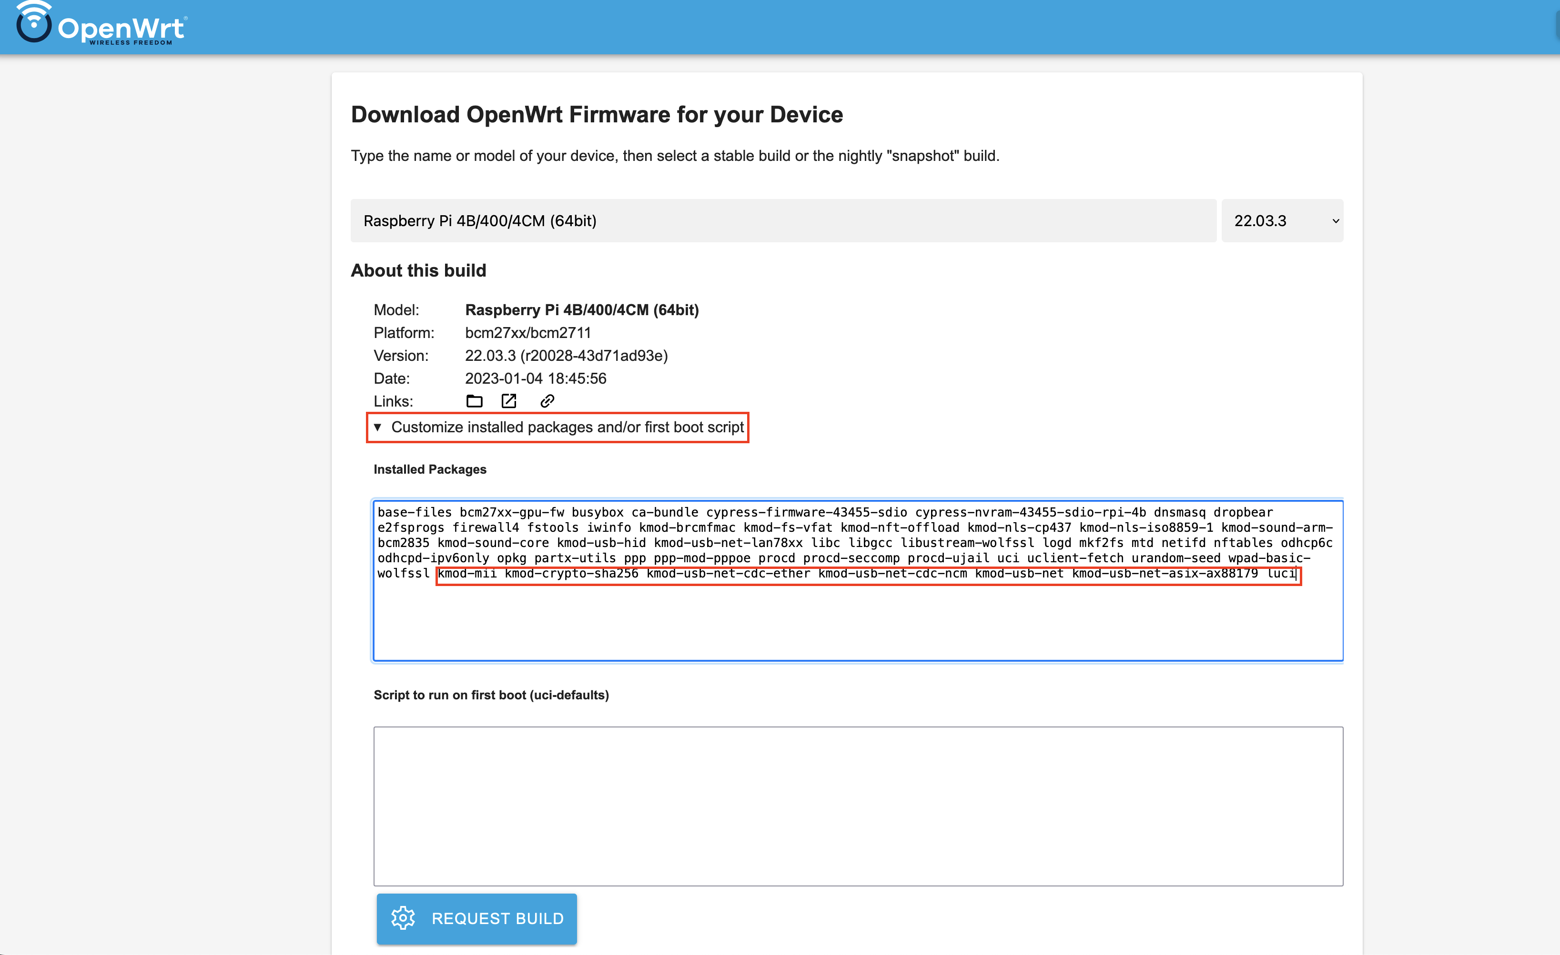
Task: Click 'Customize installed packages and/or first boot script' text
Action: [567, 427]
